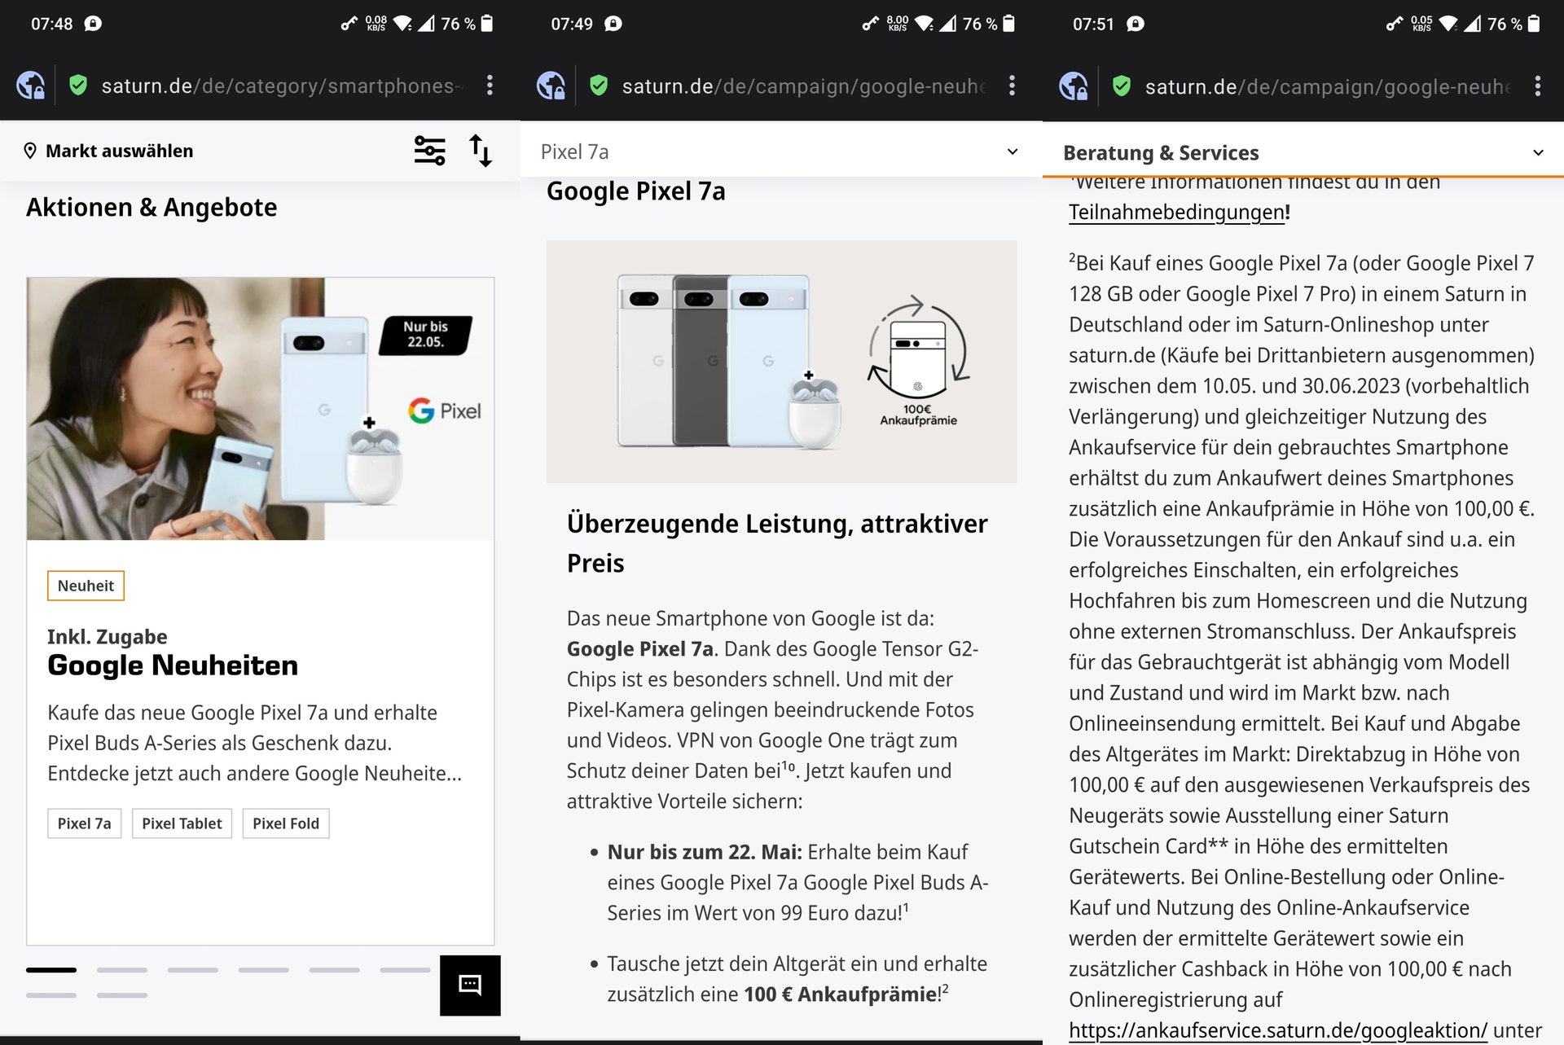Image resolution: width=1564 pixels, height=1045 pixels.
Task: Tap the Wi-Fi icon in left status bar
Action: tap(402, 24)
